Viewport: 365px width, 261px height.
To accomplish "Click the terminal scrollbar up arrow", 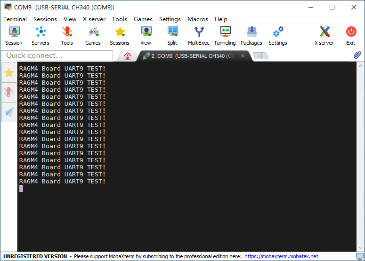I will [360, 66].
